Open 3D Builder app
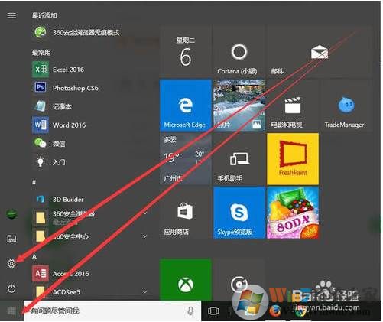Viewport: 383px width, 322px height. coord(59,200)
